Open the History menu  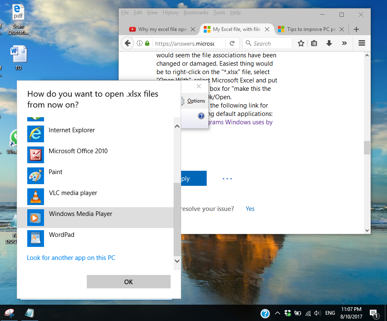[x=171, y=13]
